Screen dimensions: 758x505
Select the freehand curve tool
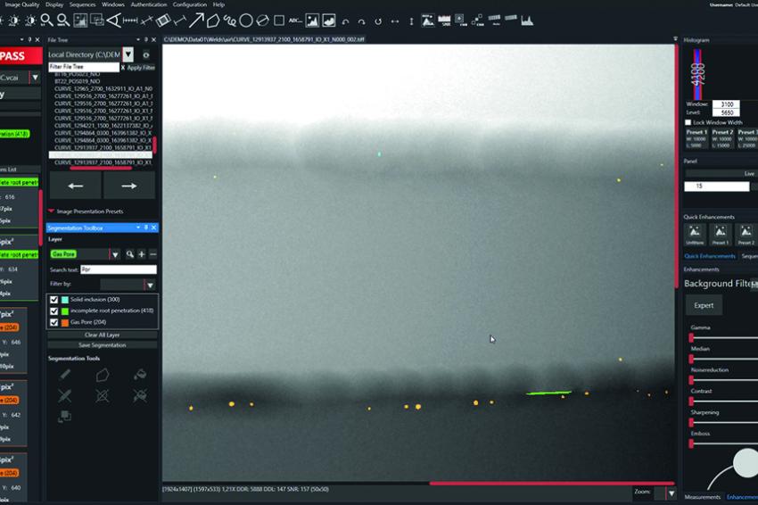tap(229, 21)
